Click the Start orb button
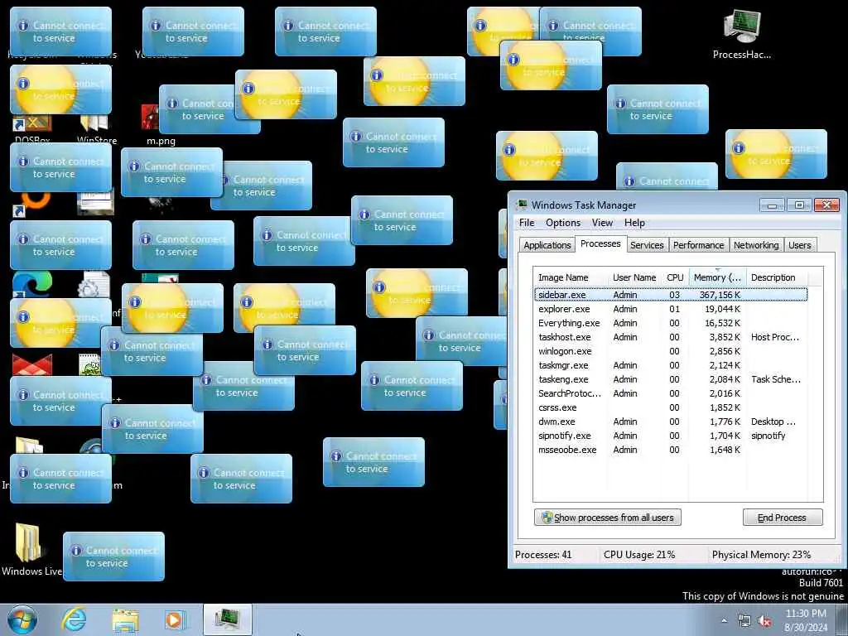Image resolution: width=848 pixels, height=636 pixels. click(22, 619)
